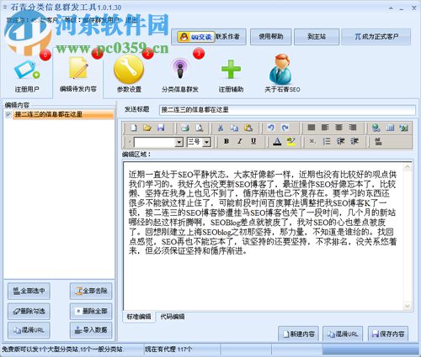The image size is (421, 357).
Task: Click 成为正式客户 button
Action: tap(376, 36)
